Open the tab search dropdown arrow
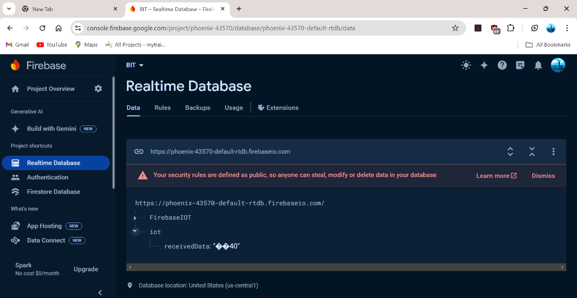577x298 pixels. 9,9
